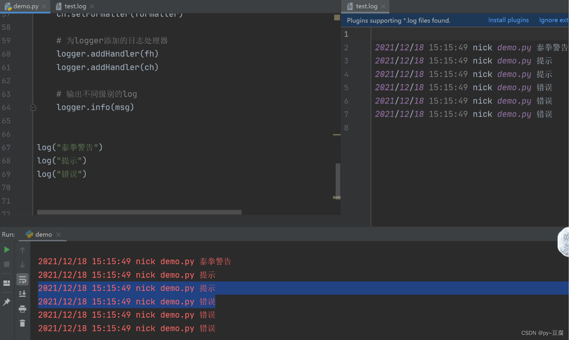The image size is (570, 340).
Task: Rerun the demo script with green play icon
Action: (7, 250)
